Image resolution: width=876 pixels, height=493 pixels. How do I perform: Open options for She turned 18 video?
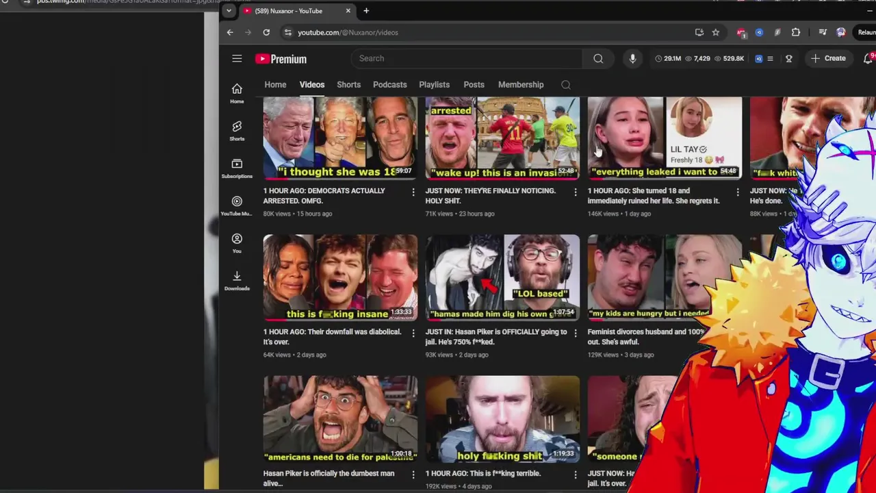(737, 192)
